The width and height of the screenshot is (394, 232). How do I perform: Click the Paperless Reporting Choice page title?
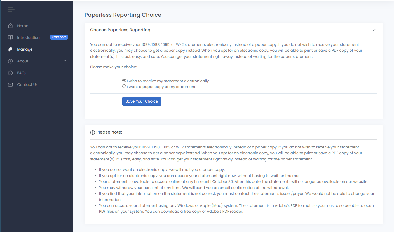pyautogui.click(x=123, y=15)
